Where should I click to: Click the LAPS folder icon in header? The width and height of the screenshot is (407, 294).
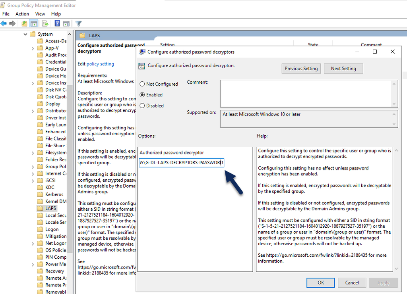(x=82, y=35)
